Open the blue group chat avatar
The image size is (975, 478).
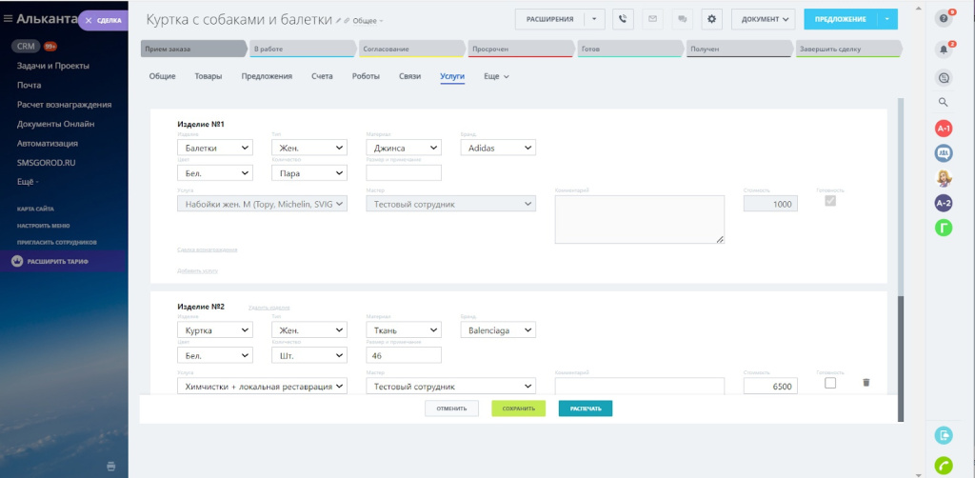(944, 153)
